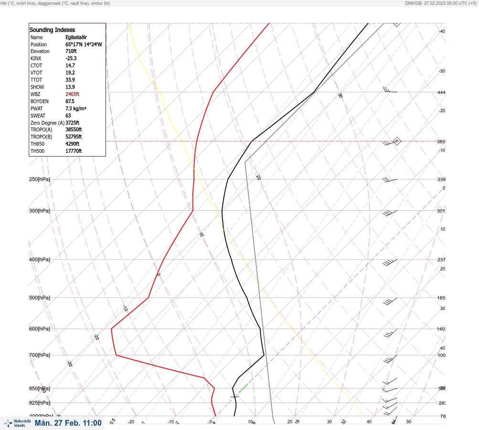Click the 925[hPa] pressure label
Image resolution: width=479 pixels, height=430 pixels.
click(x=40, y=403)
